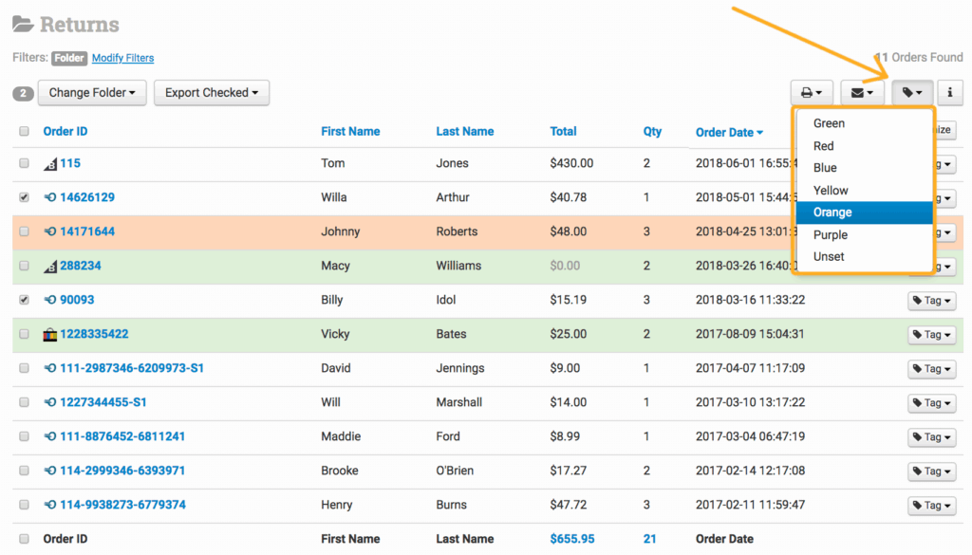Click the store icon for order 1228335422

tap(50, 335)
